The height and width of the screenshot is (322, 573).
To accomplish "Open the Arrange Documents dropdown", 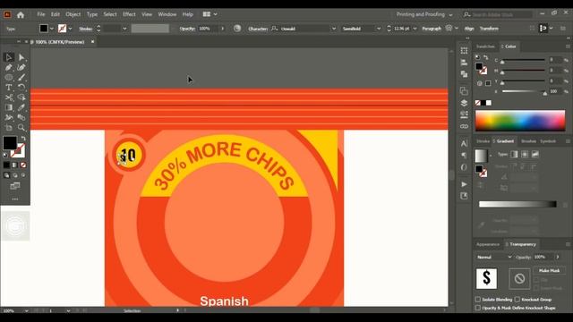I will coord(210,14).
